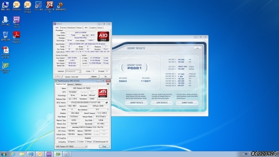Switch to the About tab in CPU-Z

pyautogui.click(x=100, y=28)
